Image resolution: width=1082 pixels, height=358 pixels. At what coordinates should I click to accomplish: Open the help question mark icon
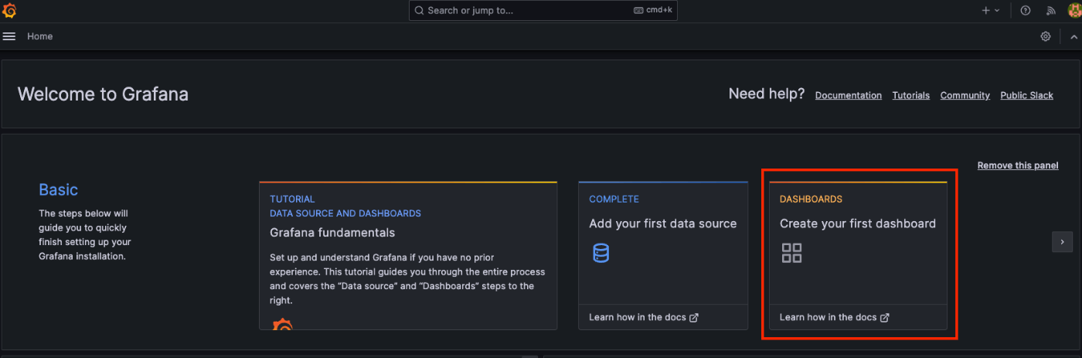1026,11
